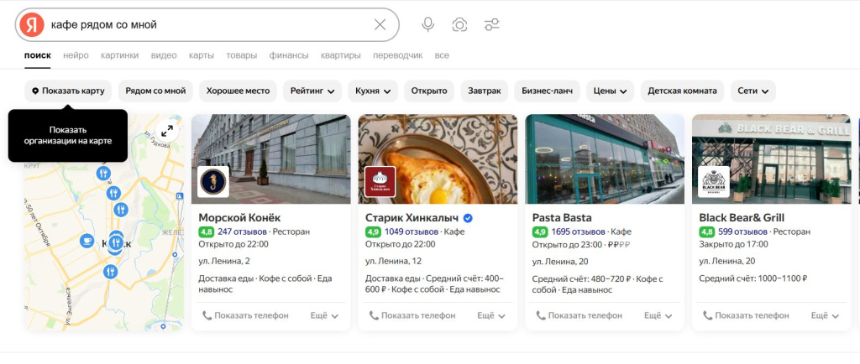This screenshot has height=364, width=860.
Task: Switch to the товары tab
Action: pyautogui.click(x=241, y=55)
